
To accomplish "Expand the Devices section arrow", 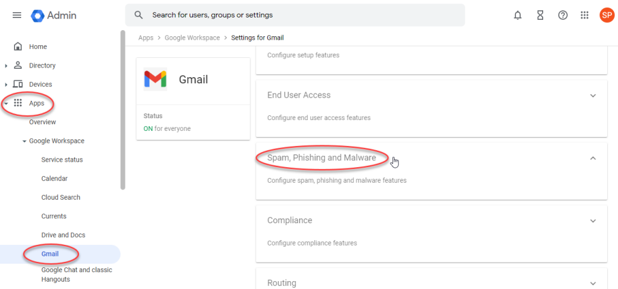I will [6, 84].
